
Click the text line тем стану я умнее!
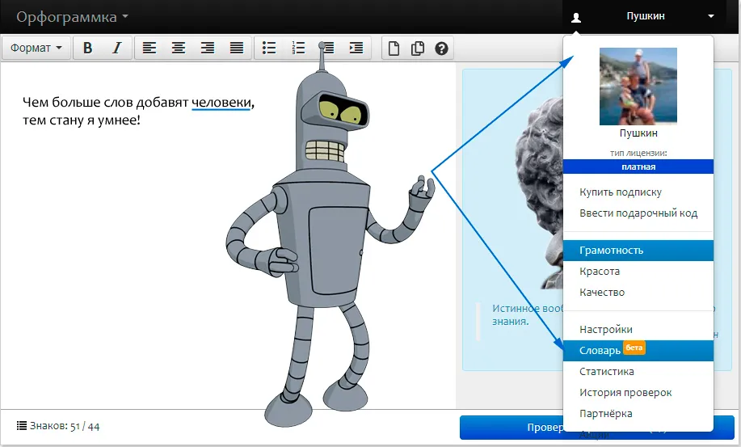point(82,120)
